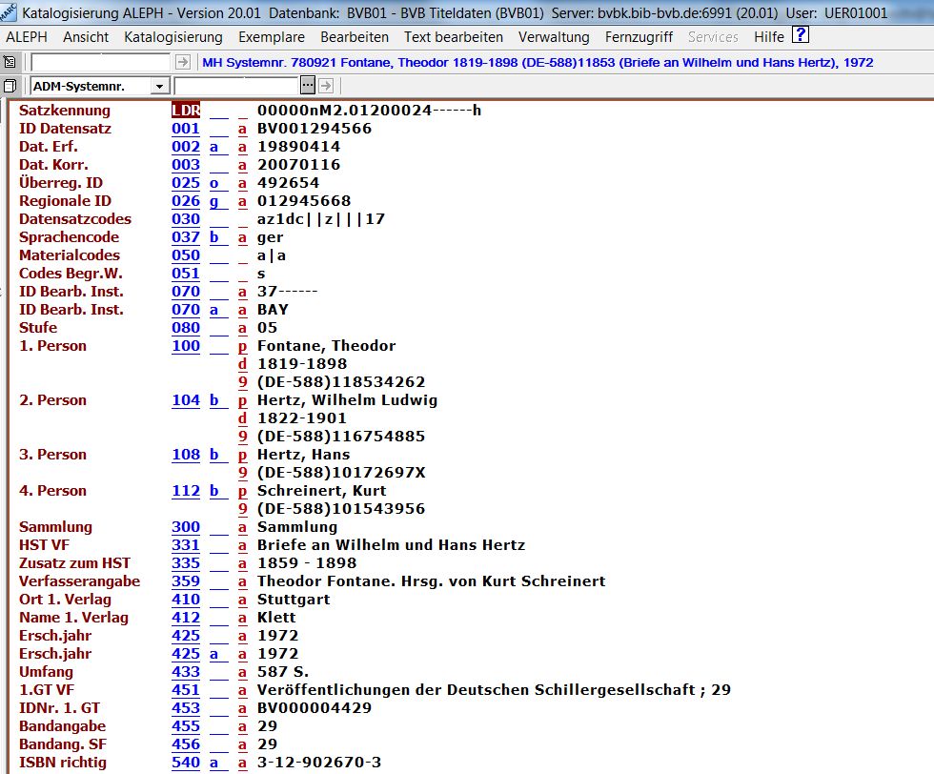Click the title text Briefe an Wilhelm und Hans Hertz
The width and height of the screenshot is (934, 774).
pyautogui.click(x=391, y=545)
